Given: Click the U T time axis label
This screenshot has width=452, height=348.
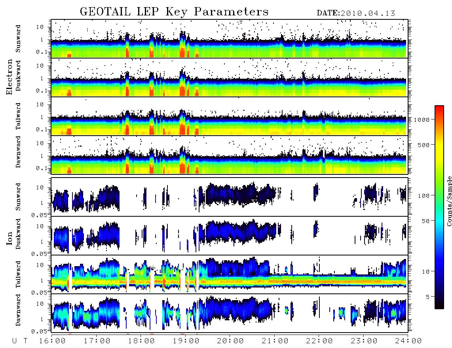Looking at the screenshot, I should [x=20, y=341].
